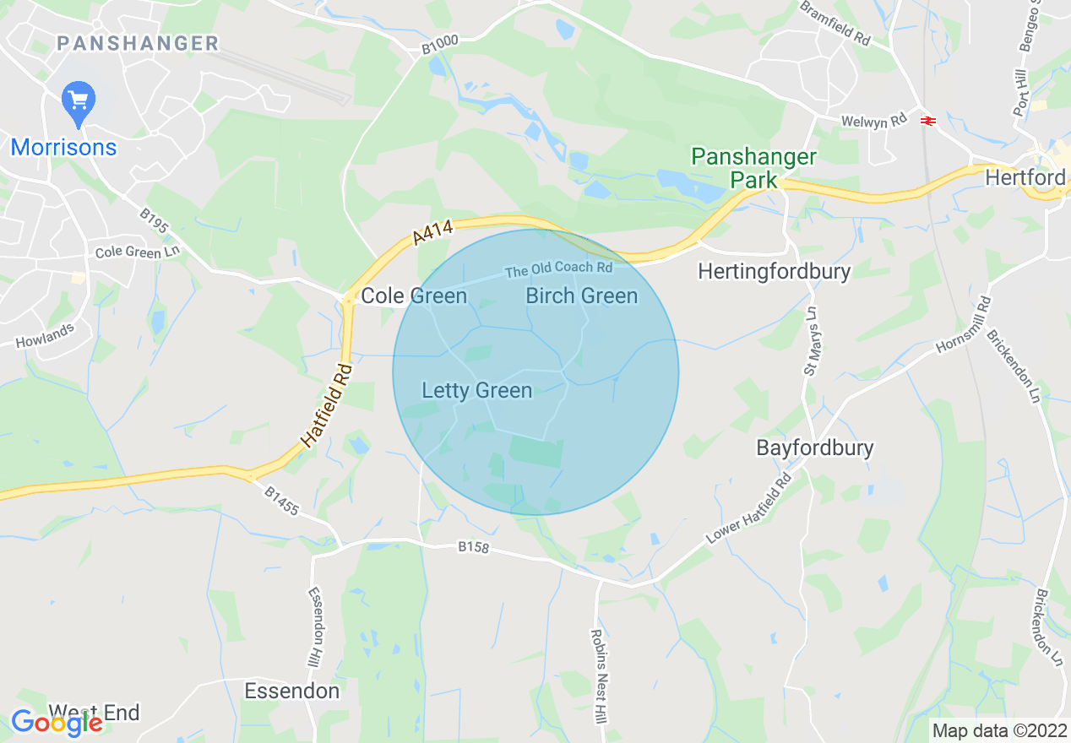The image size is (1071, 743).
Task: Select the Cole Green village label
Action: click(x=414, y=296)
